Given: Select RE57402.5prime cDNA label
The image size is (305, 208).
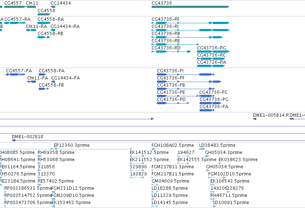Looking at the screenshot, I should [x=56, y=181].
